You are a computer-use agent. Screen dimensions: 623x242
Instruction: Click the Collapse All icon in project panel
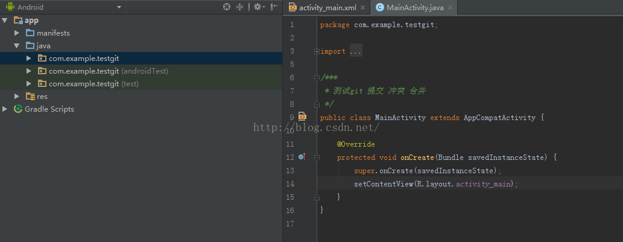coord(240,7)
